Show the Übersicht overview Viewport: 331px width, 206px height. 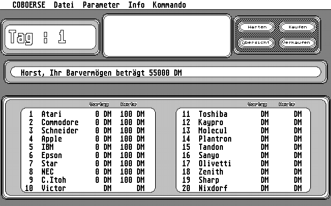[x=253, y=43]
